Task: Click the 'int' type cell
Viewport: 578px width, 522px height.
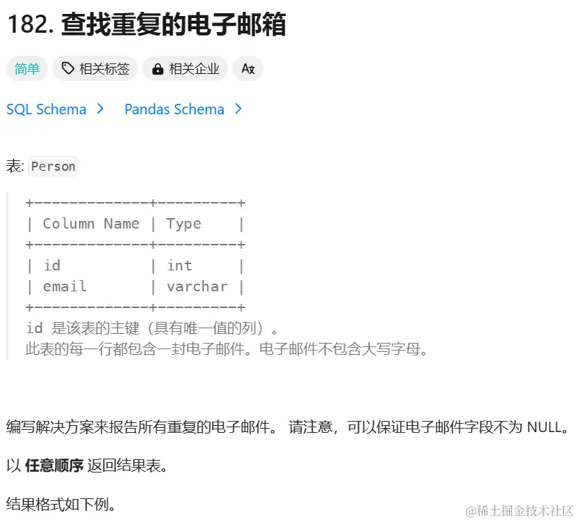Action: [179, 266]
